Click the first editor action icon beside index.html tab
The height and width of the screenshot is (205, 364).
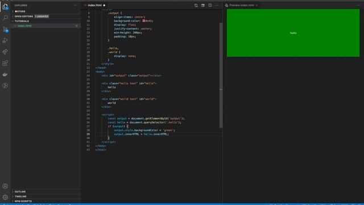pos(196,5)
